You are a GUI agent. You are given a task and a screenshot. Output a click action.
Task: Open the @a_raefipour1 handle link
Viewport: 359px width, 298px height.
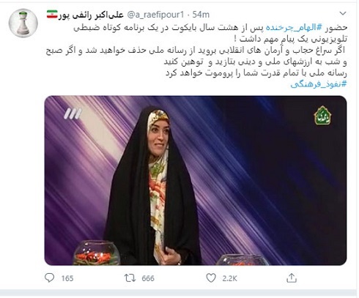pos(155,15)
